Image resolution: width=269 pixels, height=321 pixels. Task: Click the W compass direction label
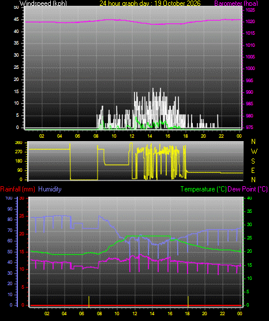(x=254, y=152)
